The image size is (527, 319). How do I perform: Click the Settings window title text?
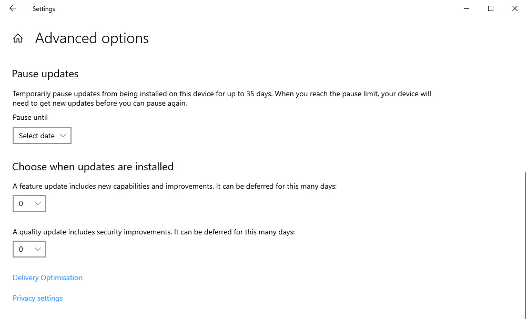pyautogui.click(x=44, y=9)
